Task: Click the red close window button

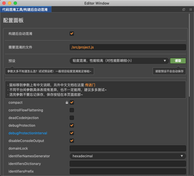Action: point(4,3)
